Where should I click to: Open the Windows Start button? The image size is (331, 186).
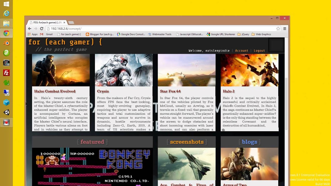(6, 4)
